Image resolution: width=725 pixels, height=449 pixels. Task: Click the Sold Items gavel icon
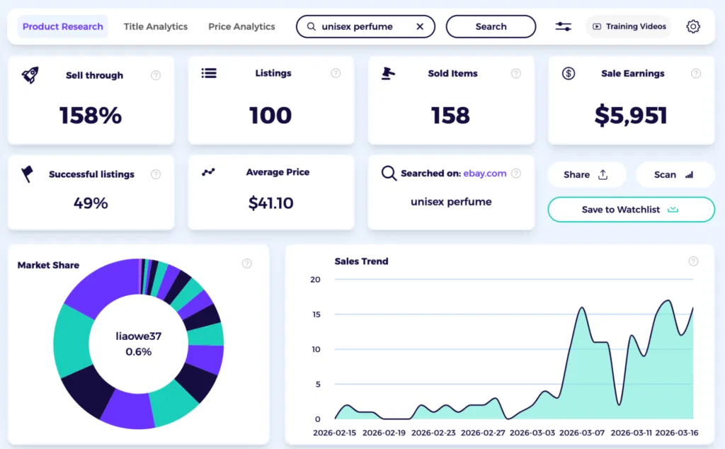pyautogui.click(x=389, y=72)
